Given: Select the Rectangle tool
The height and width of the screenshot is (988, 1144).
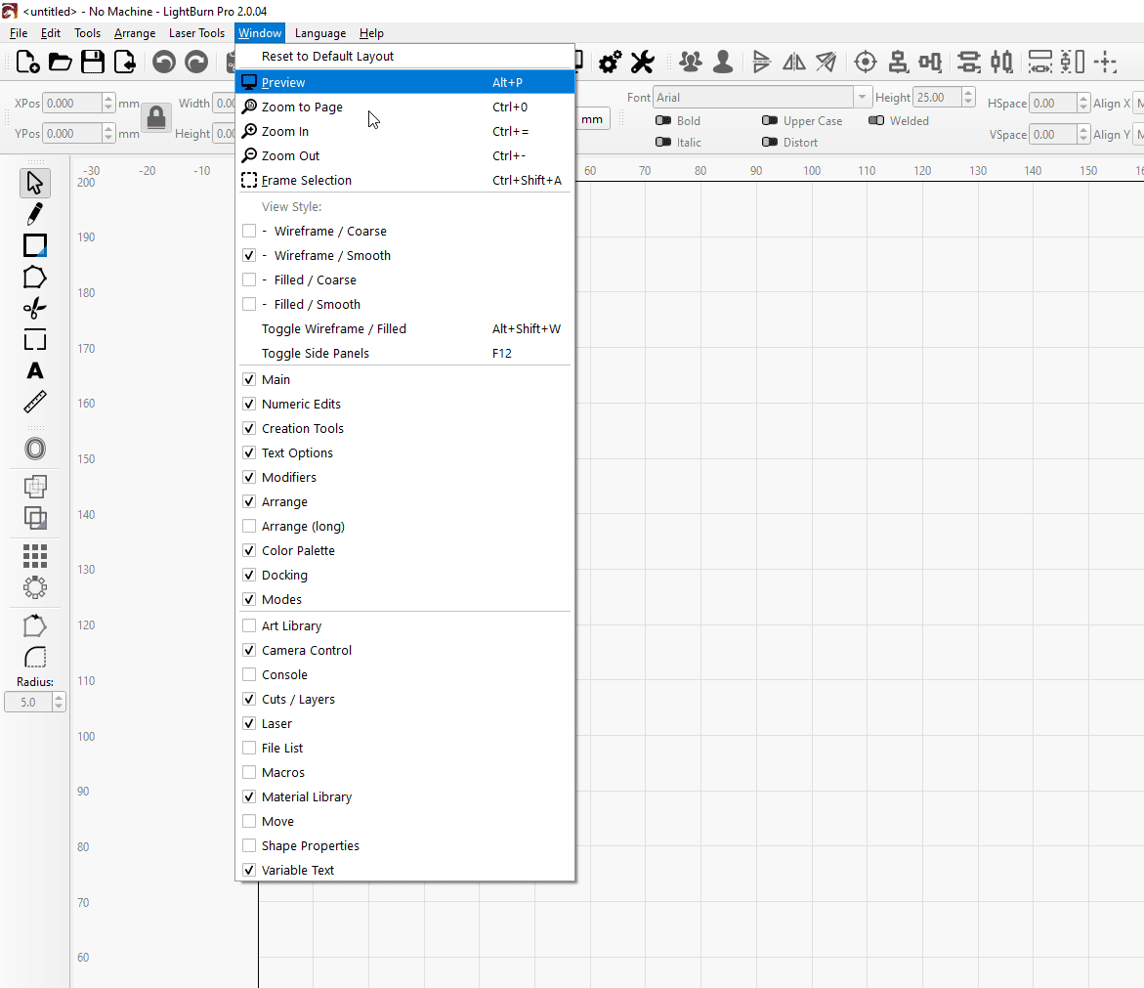Looking at the screenshot, I should [x=35, y=246].
